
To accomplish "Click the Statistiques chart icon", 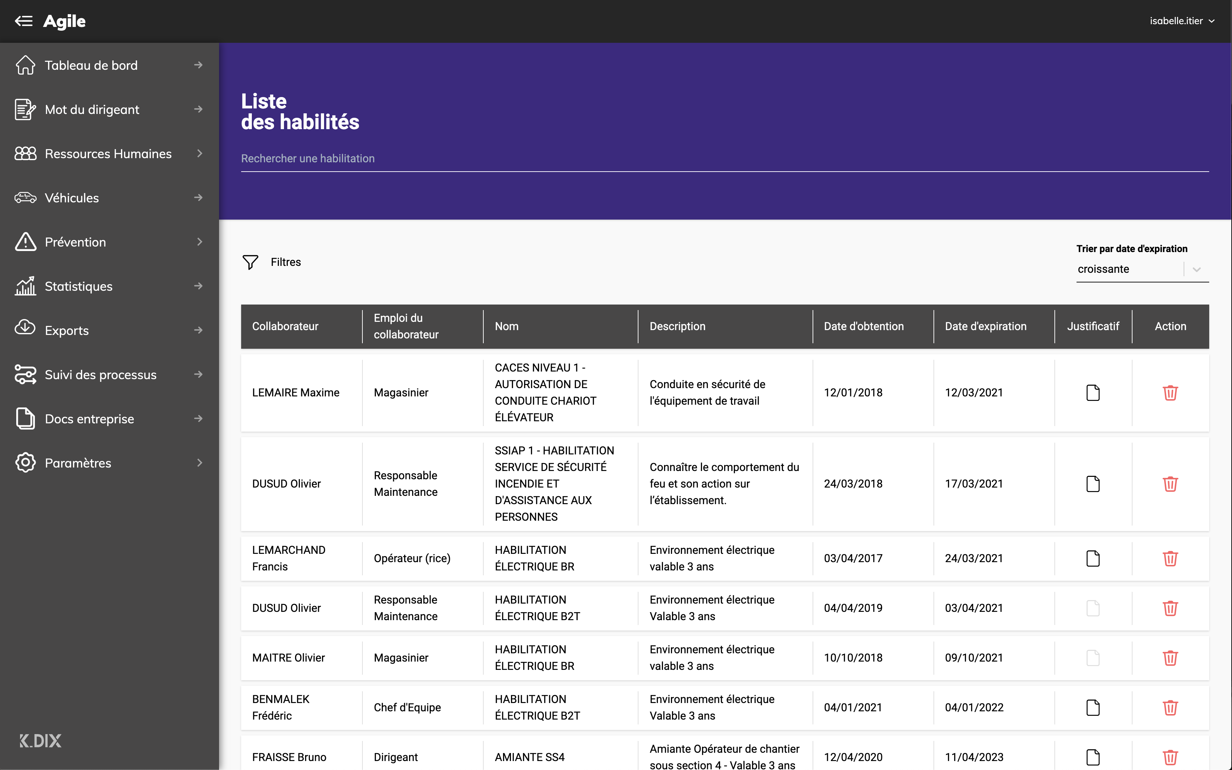I will (26, 286).
